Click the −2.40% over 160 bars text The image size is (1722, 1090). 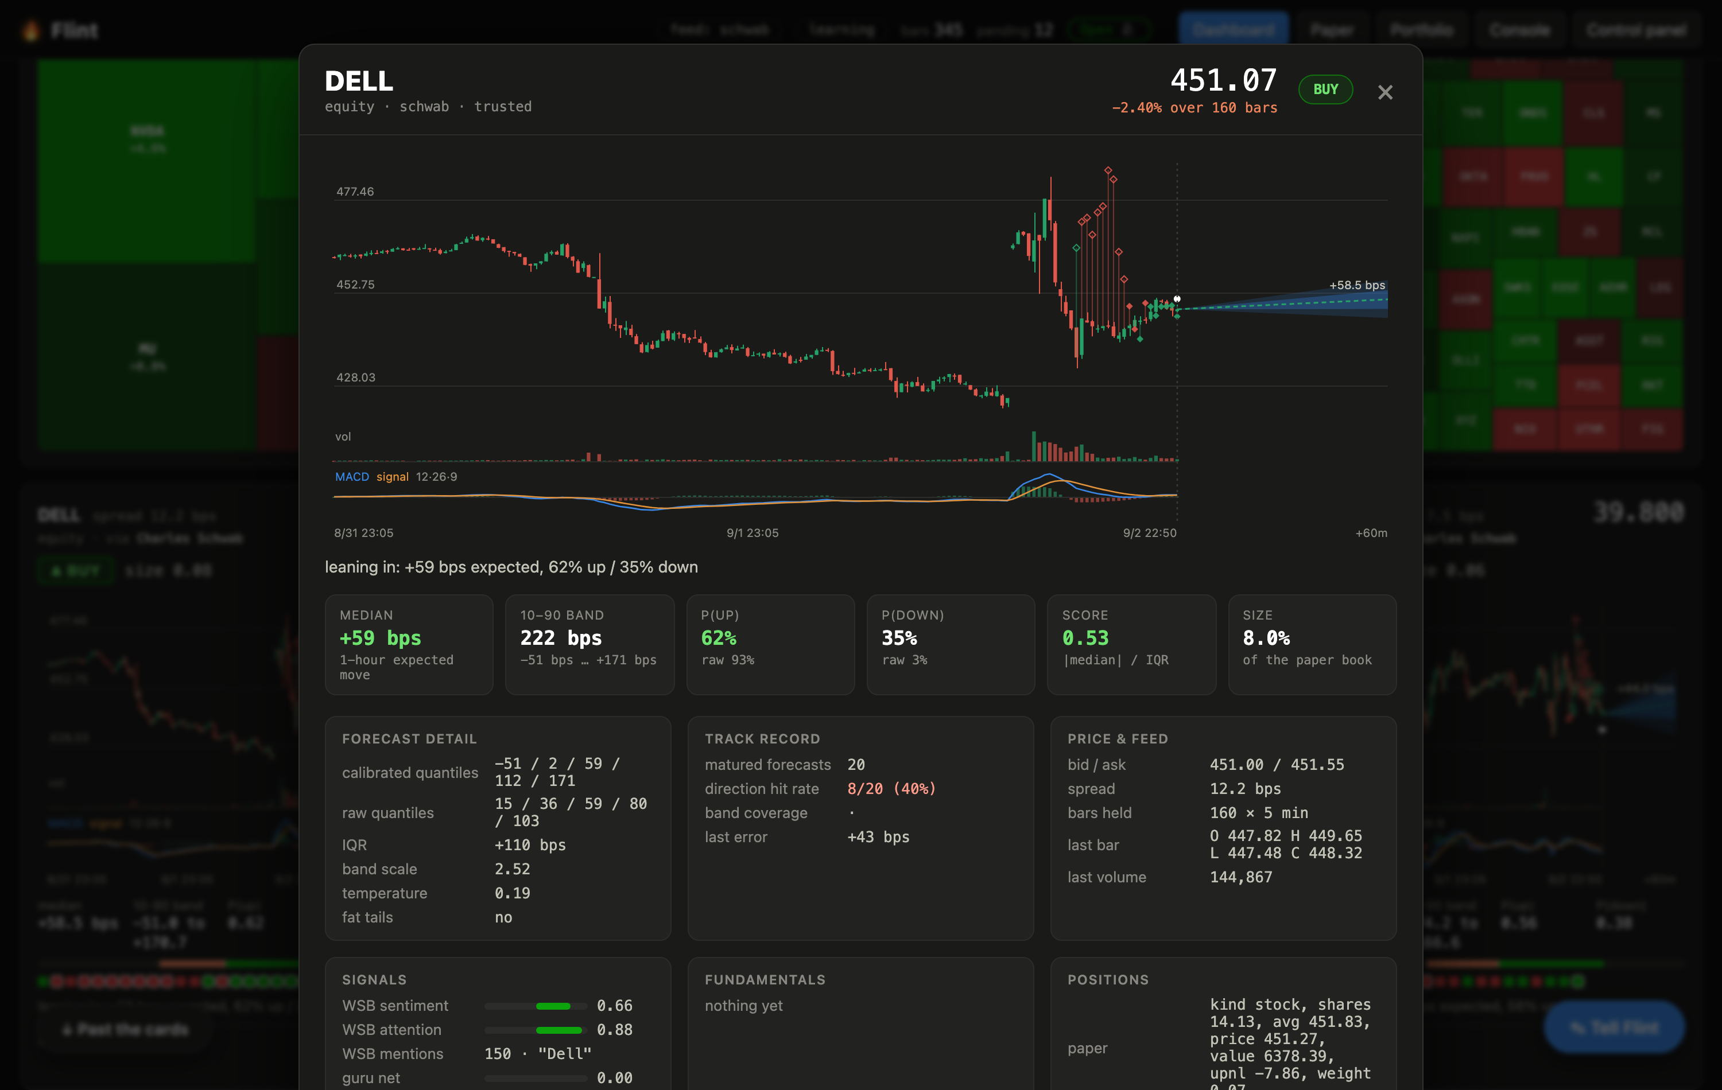1194,108
